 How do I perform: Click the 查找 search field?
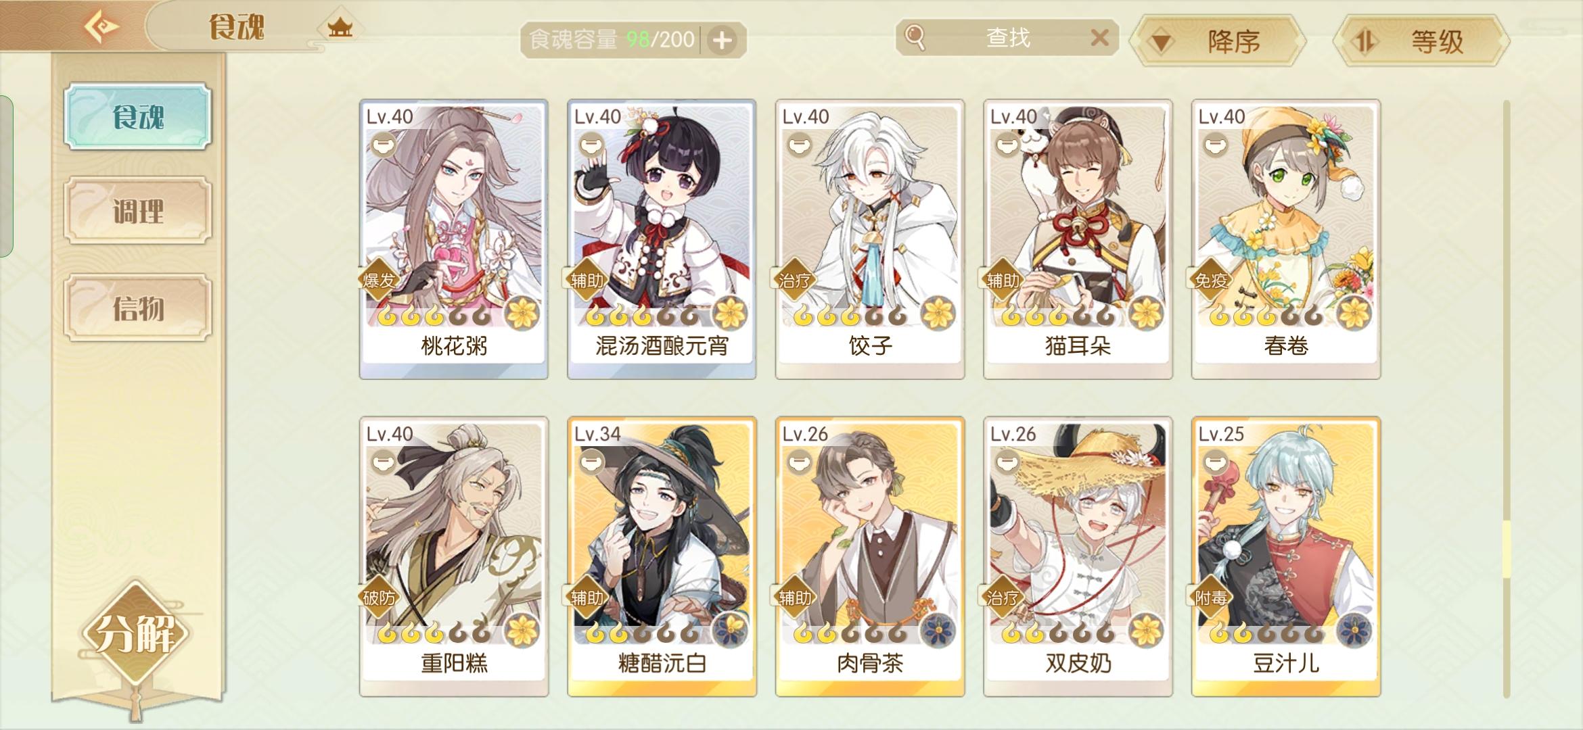[1007, 37]
